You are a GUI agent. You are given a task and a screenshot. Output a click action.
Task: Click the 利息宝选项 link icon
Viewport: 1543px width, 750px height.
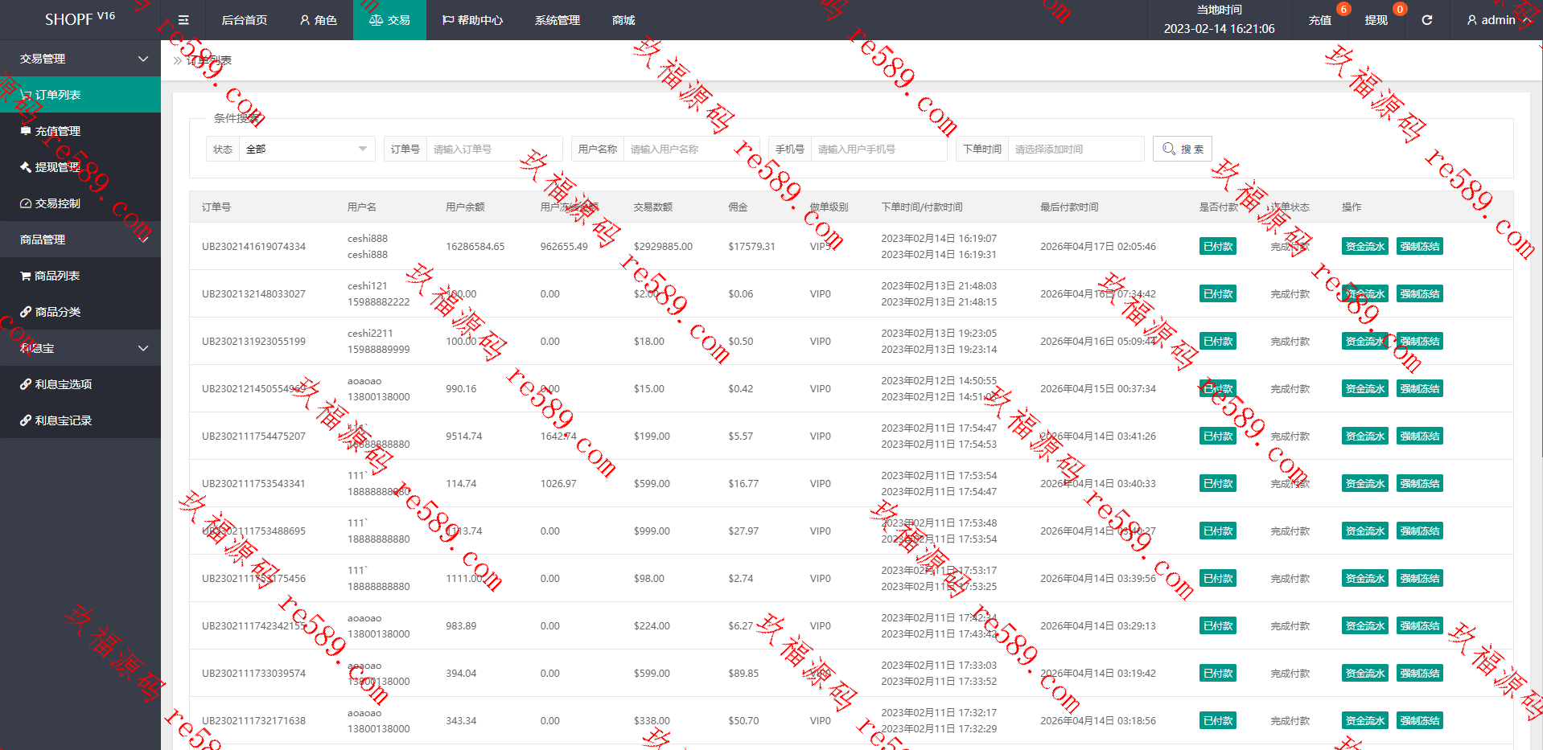coord(26,384)
